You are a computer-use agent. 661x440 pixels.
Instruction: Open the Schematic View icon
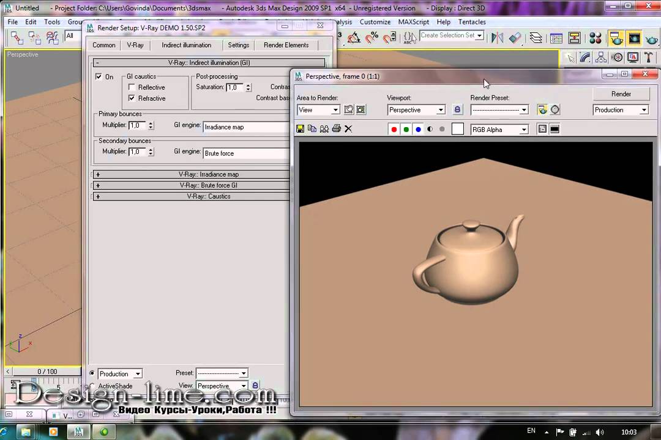point(574,38)
